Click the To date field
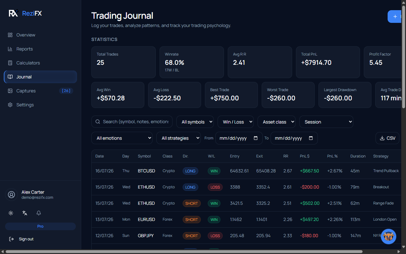 294,138
